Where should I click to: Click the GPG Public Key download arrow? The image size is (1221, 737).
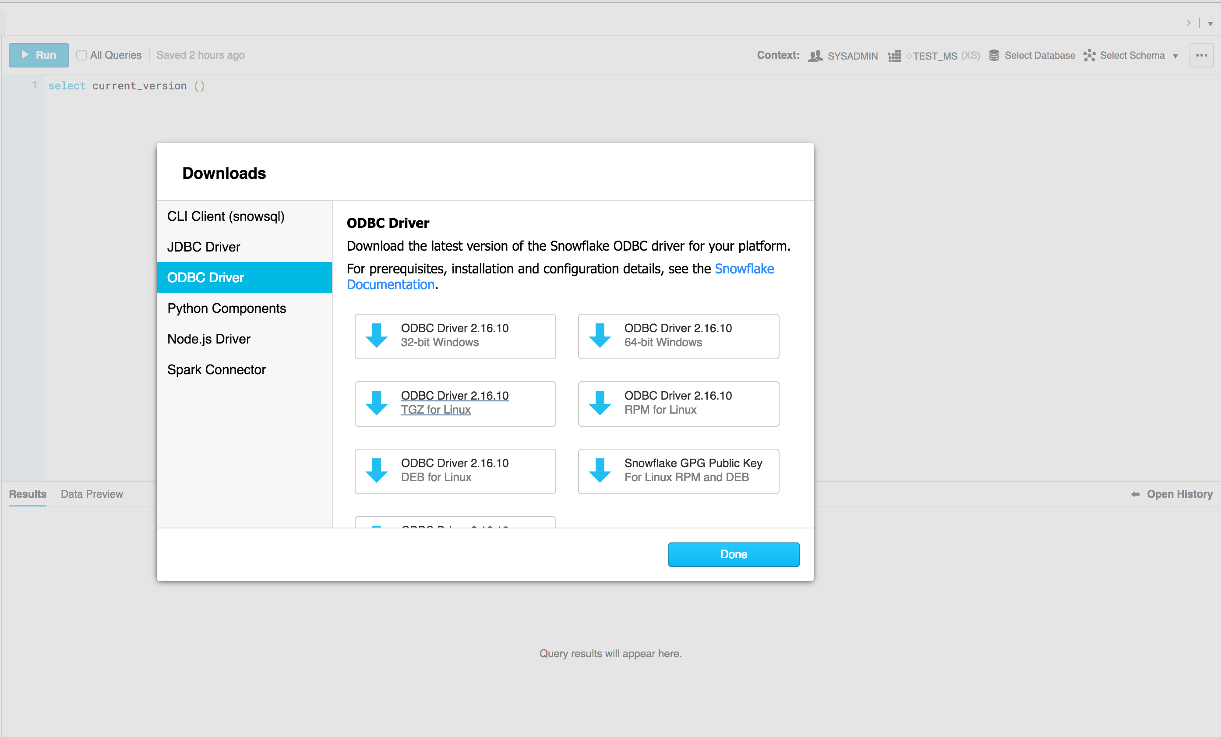(600, 470)
